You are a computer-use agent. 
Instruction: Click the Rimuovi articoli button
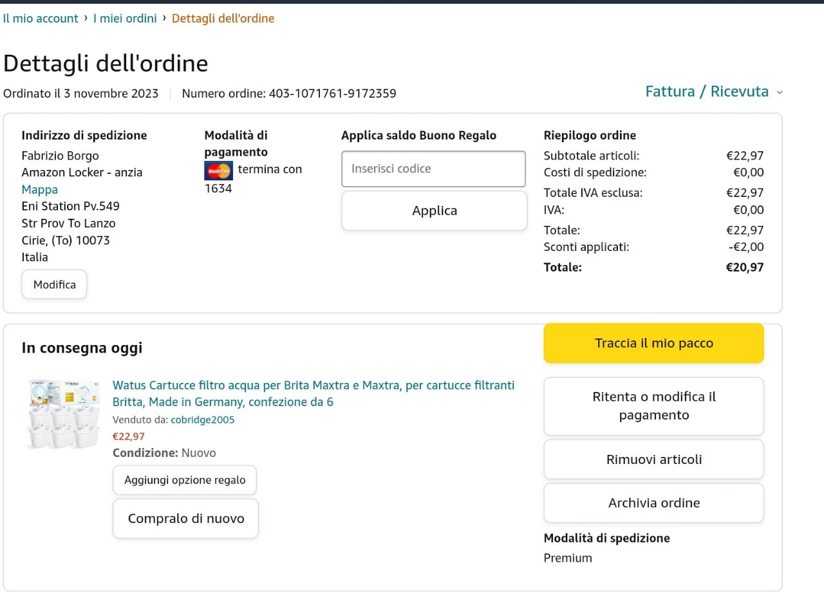(653, 459)
